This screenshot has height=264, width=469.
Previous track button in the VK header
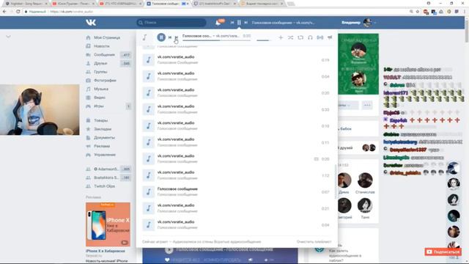[232, 23]
